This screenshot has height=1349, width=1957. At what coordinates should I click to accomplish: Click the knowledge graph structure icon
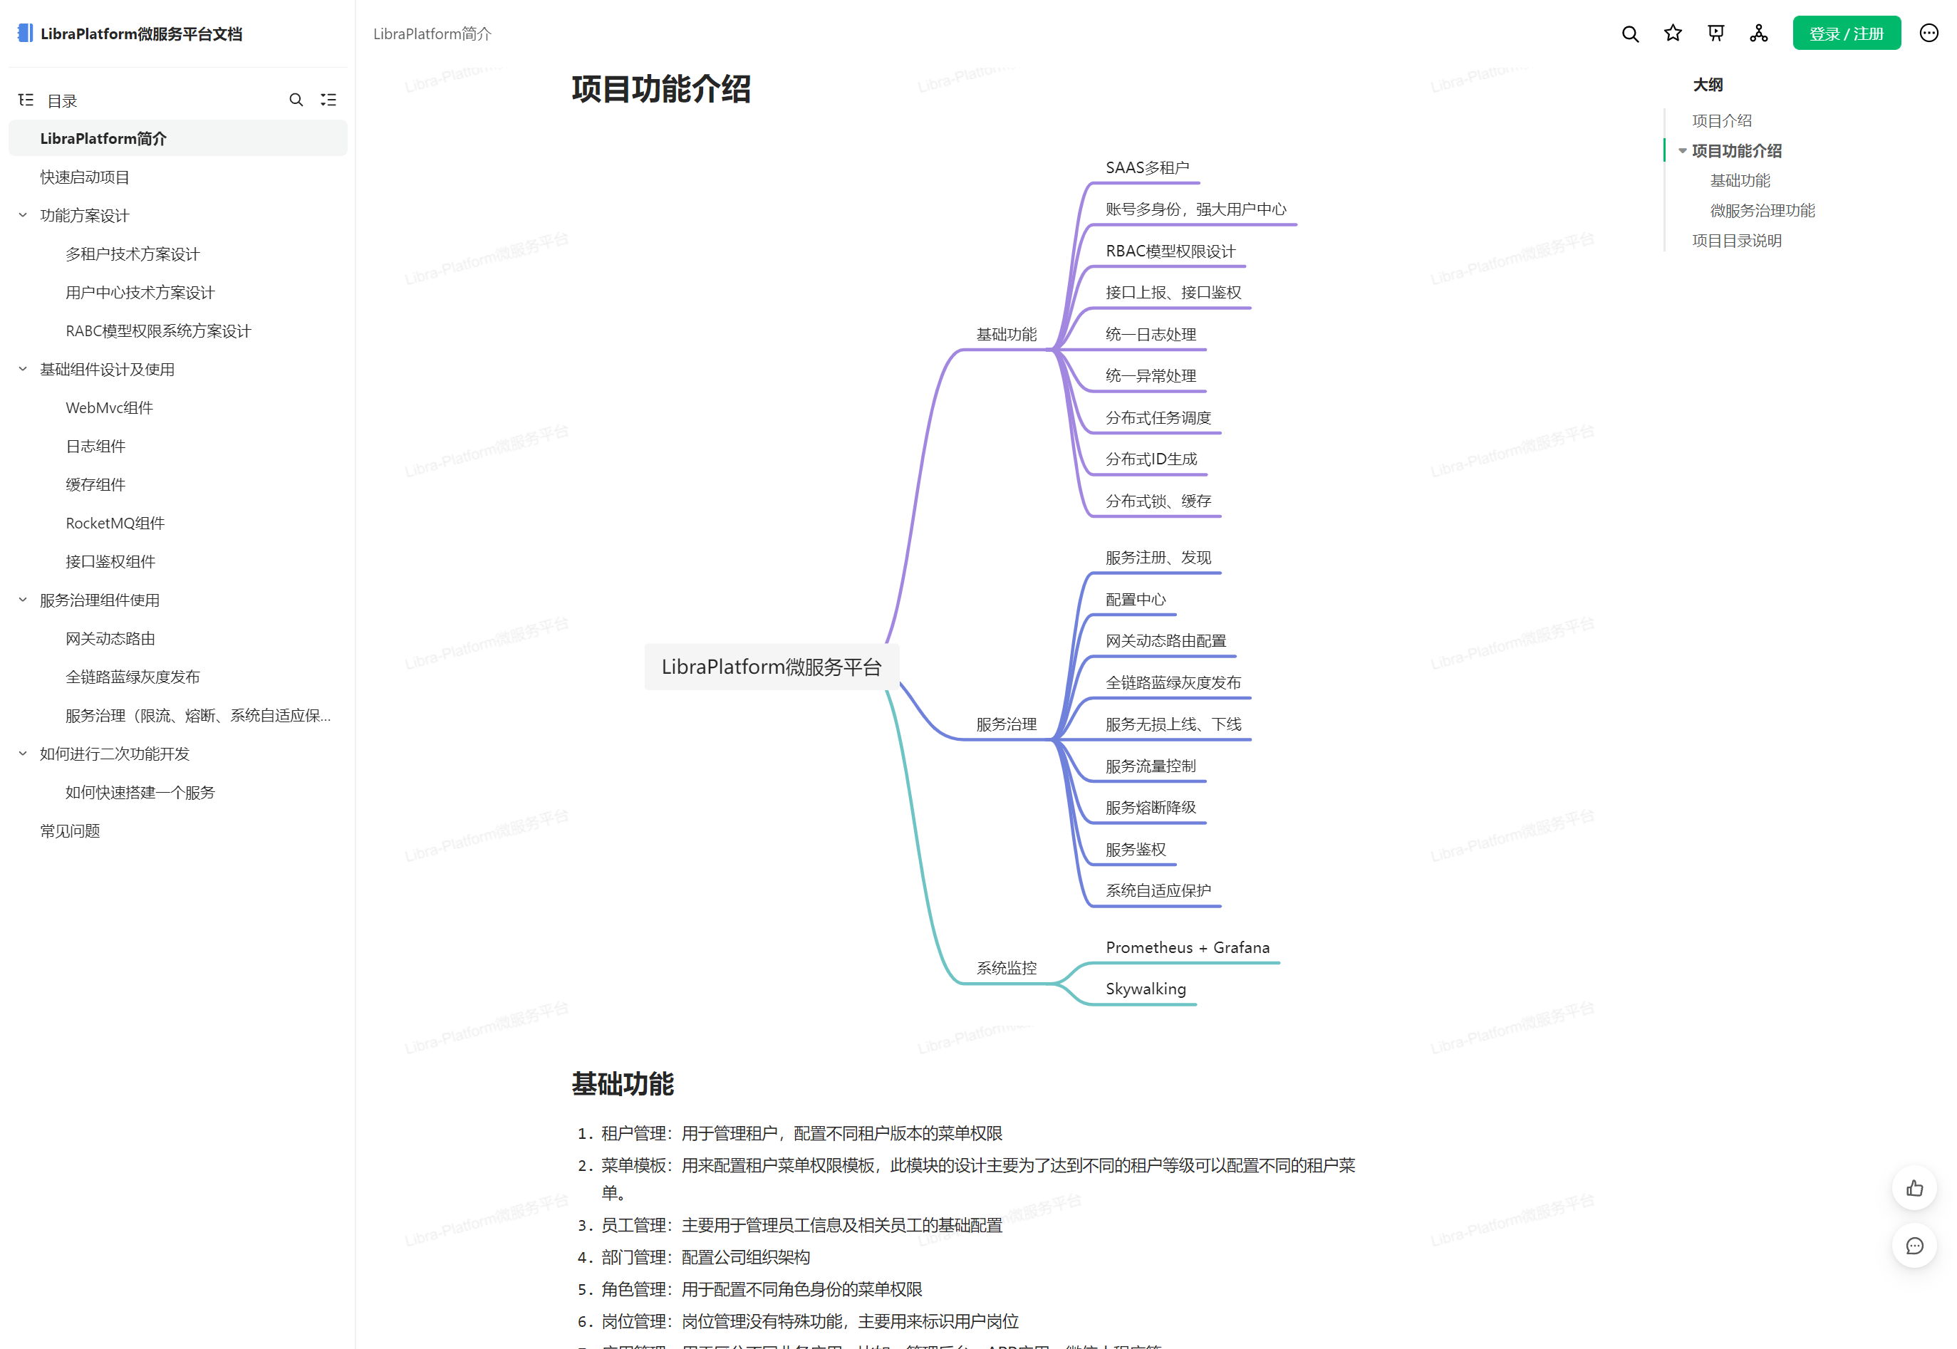[x=1758, y=33]
